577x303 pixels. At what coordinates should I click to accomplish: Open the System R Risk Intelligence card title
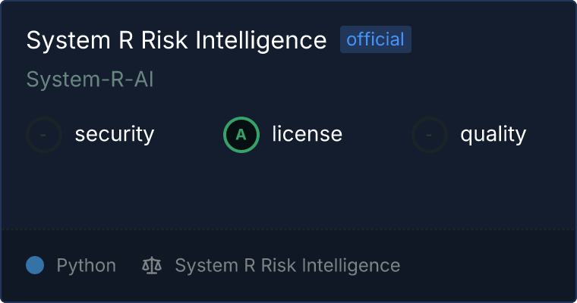176,40
